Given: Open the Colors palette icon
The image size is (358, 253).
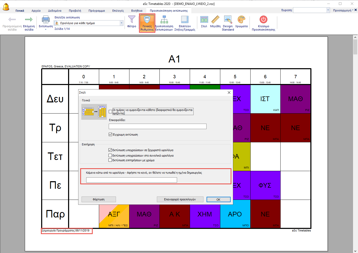Looking at the screenshot, I should [x=241, y=20].
